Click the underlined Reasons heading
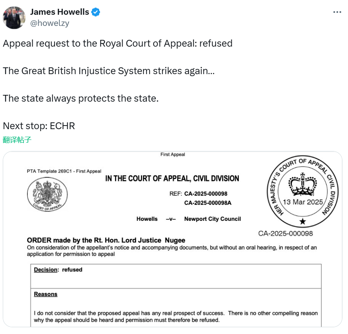This screenshot has height=334, width=348. [45, 294]
